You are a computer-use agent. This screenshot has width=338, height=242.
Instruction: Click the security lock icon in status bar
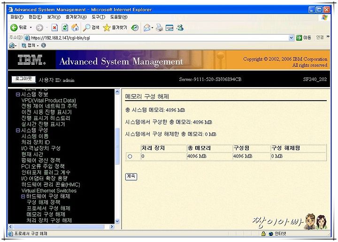click(x=263, y=234)
